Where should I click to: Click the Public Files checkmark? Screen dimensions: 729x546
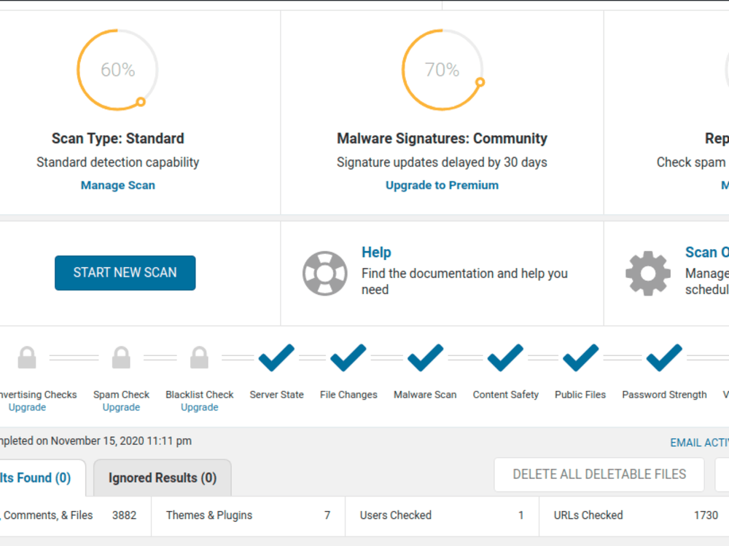(580, 357)
